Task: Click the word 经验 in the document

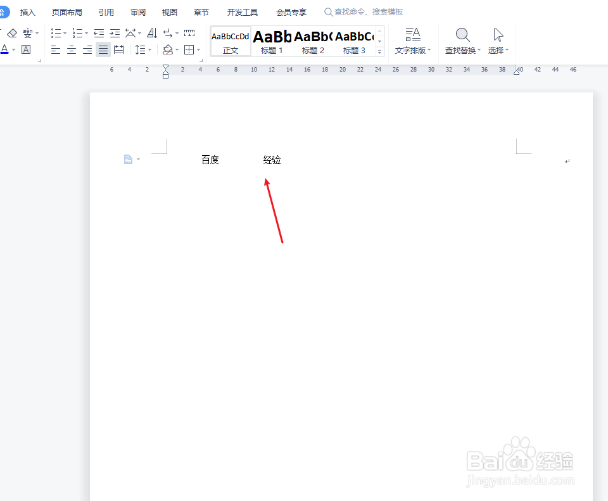Action: [x=272, y=160]
